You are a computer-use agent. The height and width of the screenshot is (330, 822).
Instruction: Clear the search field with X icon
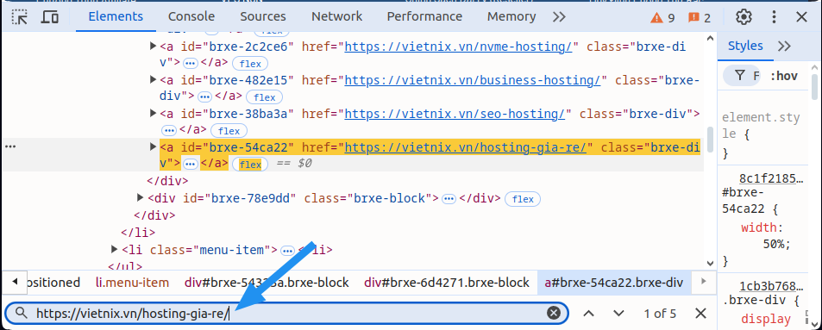(554, 314)
